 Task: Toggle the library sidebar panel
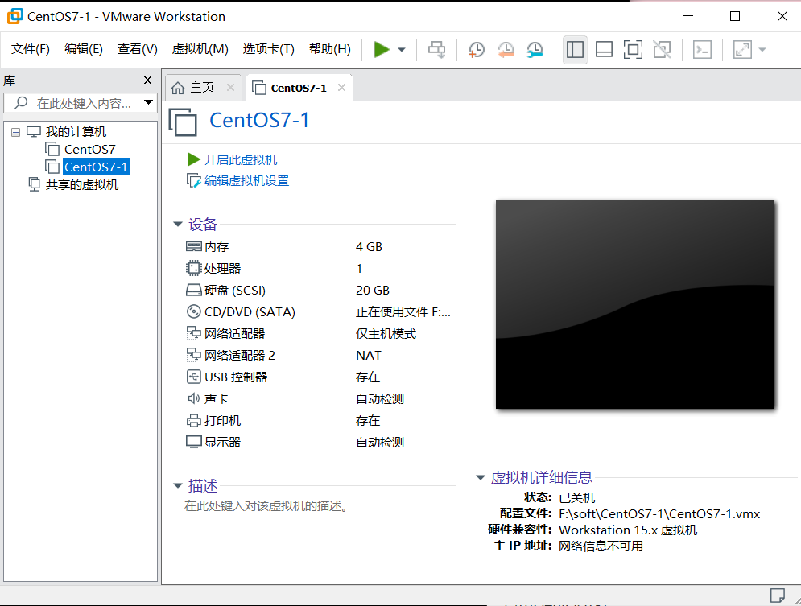tap(575, 49)
